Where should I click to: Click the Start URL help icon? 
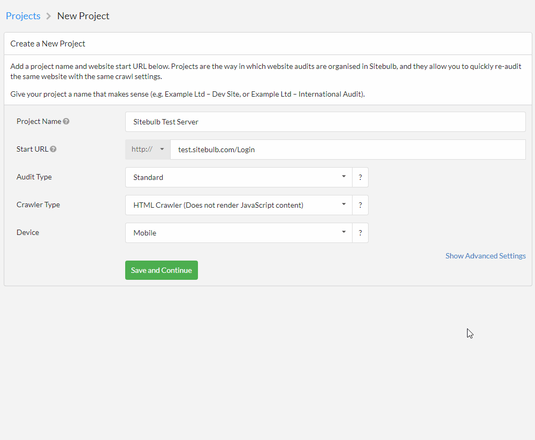click(x=53, y=149)
